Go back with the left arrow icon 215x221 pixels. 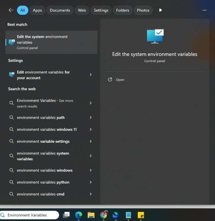coord(11,10)
